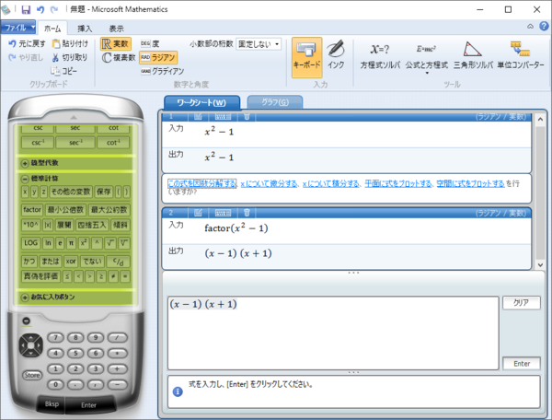Switch to ワークシート(W) tab

click(201, 103)
